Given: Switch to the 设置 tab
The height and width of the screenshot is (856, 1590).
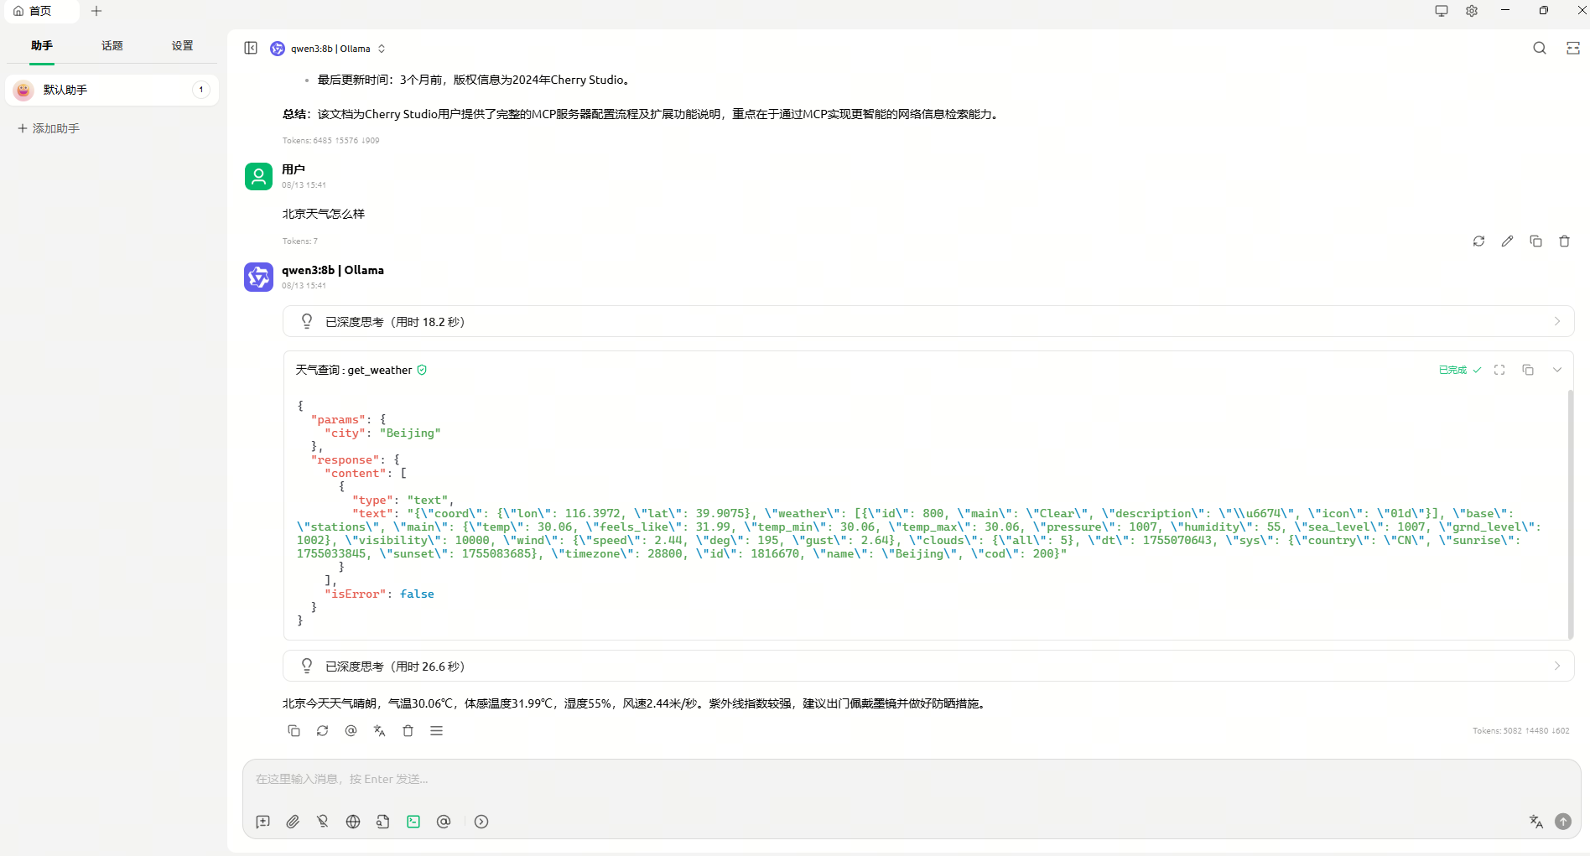Looking at the screenshot, I should [x=182, y=45].
